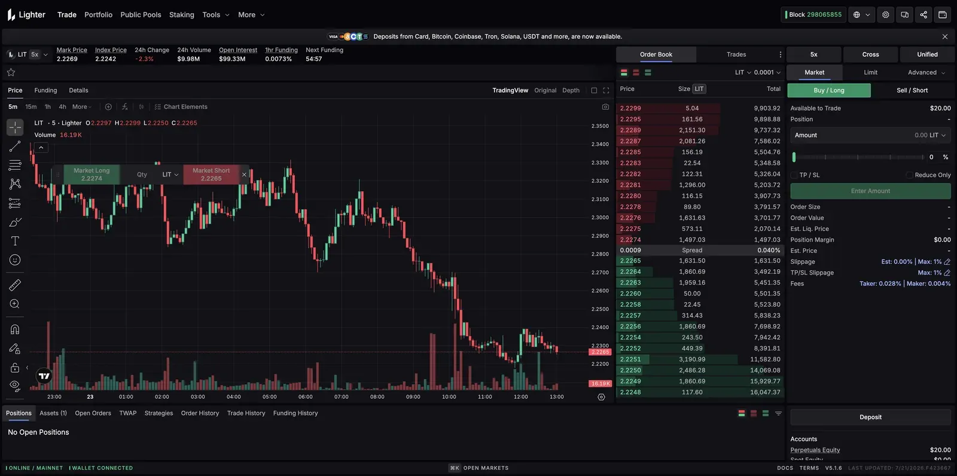Image resolution: width=957 pixels, height=476 pixels.
Task: Switch chart to Depth view
Action: point(571,90)
